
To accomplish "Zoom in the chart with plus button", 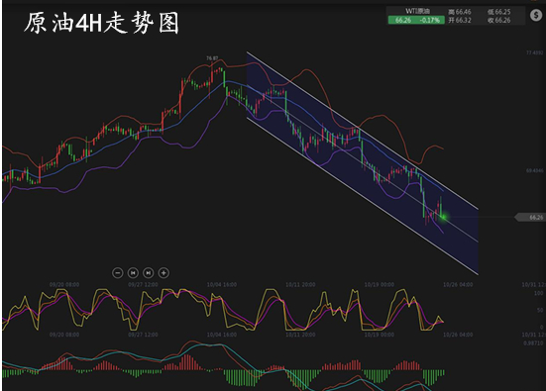I will click(x=164, y=273).
